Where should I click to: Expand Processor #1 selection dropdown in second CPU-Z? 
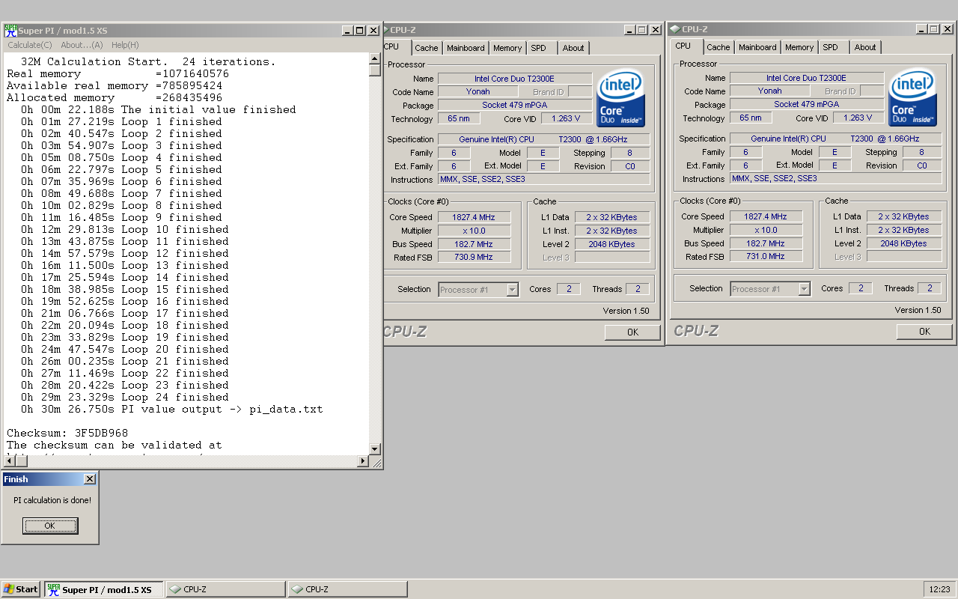pyautogui.click(x=804, y=289)
